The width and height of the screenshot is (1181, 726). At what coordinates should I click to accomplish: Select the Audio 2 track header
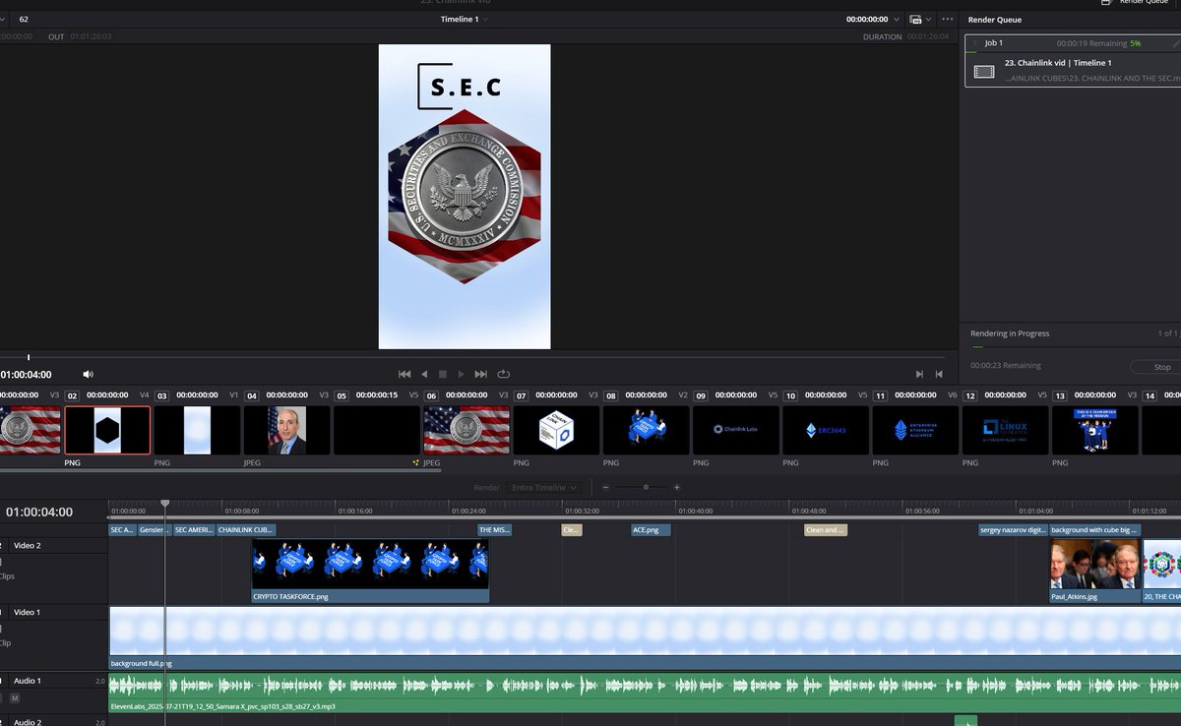54,720
